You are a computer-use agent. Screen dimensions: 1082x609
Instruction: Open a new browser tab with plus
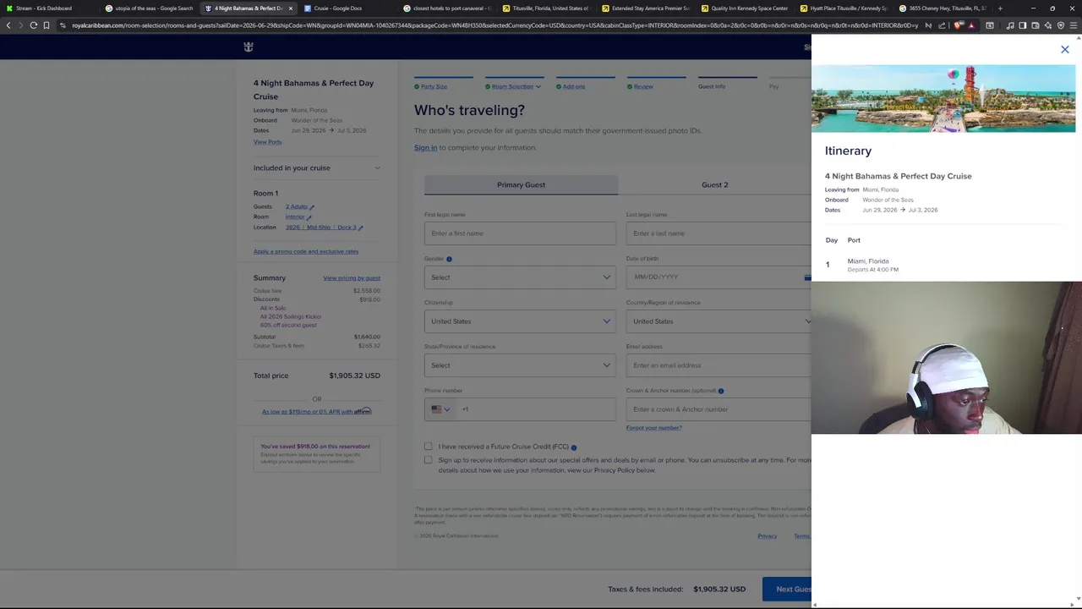pyautogui.click(x=1000, y=8)
